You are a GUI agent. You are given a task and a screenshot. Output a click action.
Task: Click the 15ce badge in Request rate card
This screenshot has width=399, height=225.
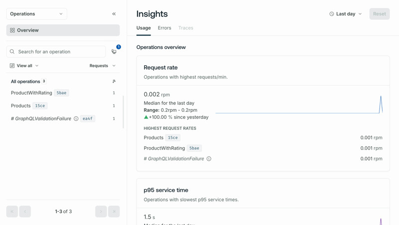coord(173,138)
